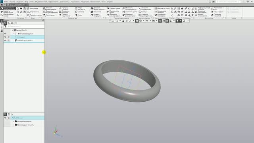254x143 pixels.
Task: Select the Автолиния sketch tool
Action: [33, 8]
